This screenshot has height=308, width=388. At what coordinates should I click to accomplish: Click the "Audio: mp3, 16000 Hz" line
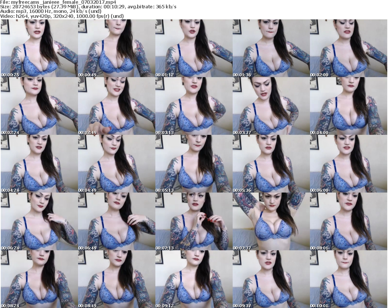tap(51, 11)
